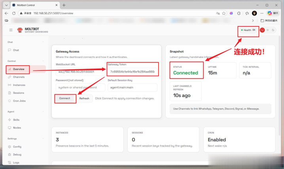This screenshot has width=284, height=169.
Task: Click the 10s ago refresh value
Action: pyautogui.click(x=182, y=95)
